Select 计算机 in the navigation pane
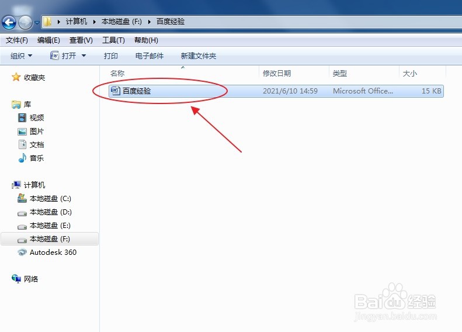462x332 pixels. point(34,185)
